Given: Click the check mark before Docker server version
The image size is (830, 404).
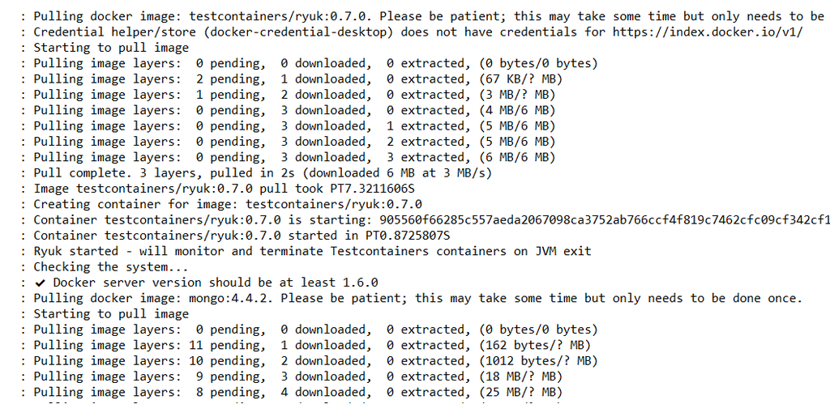Looking at the screenshot, I should (x=41, y=283).
